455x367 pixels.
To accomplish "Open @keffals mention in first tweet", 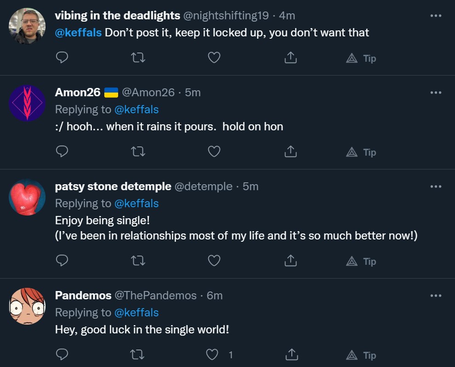I will coord(78,33).
